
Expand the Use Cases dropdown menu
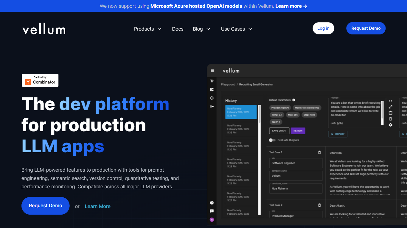coord(237,29)
